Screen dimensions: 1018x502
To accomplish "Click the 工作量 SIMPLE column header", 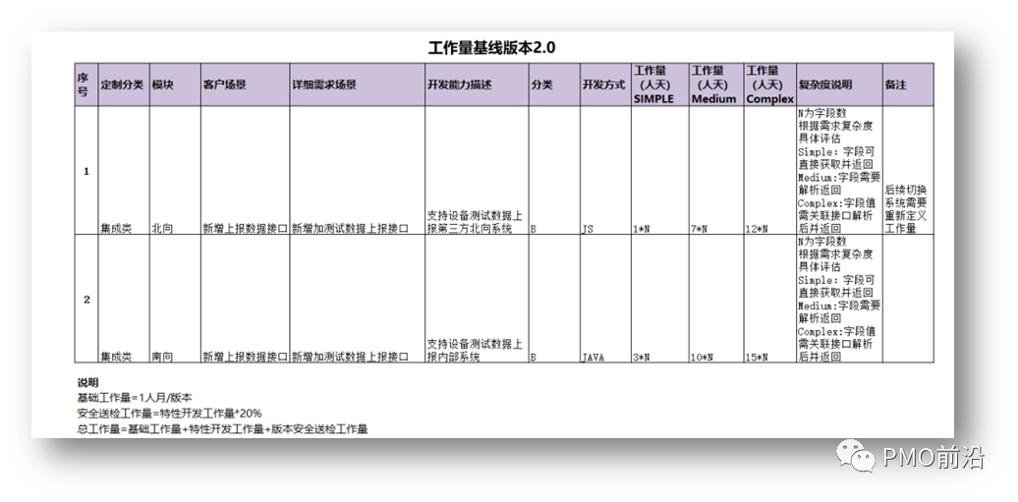I will [x=659, y=85].
